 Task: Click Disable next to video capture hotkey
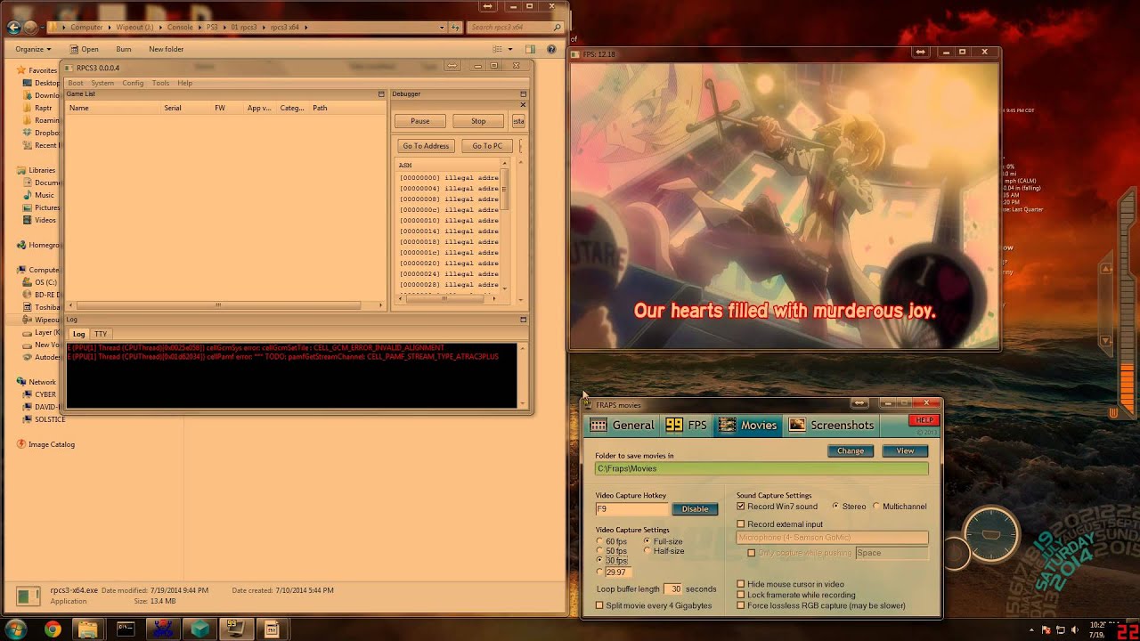pyautogui.click(x=695, y=509)
